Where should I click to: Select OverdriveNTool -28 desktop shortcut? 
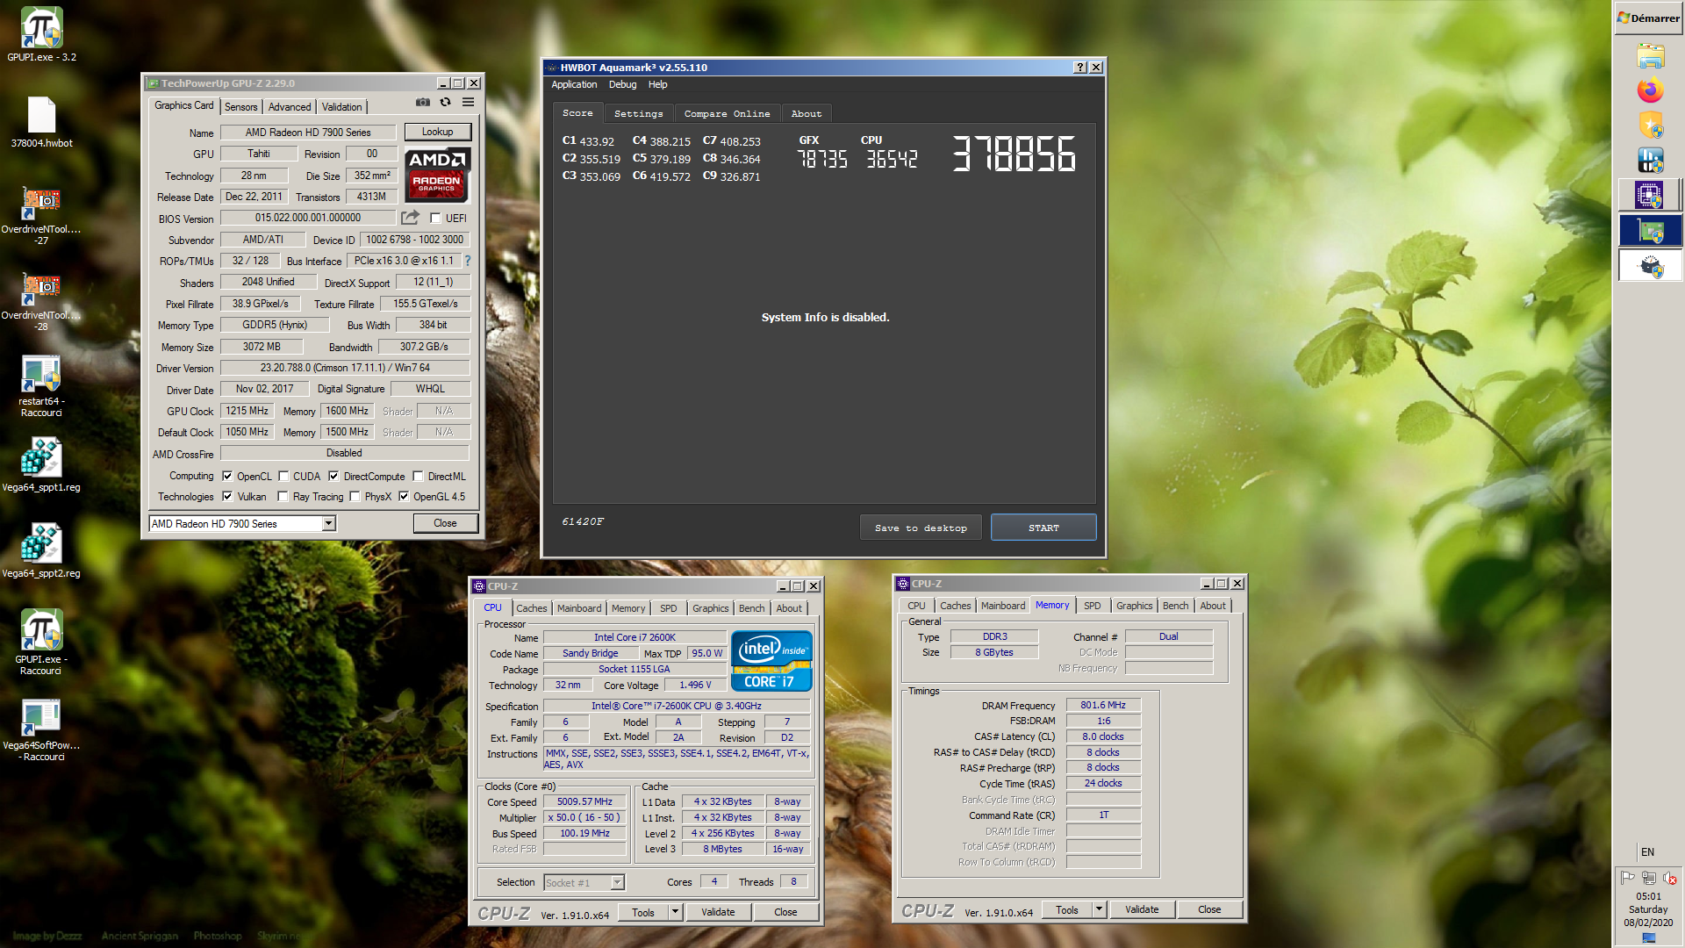(x=41, y=300)
